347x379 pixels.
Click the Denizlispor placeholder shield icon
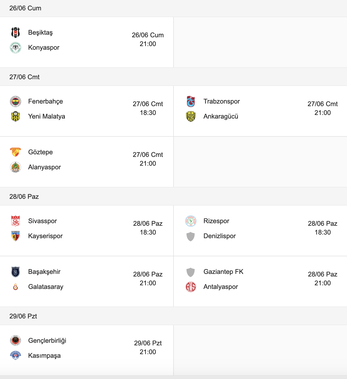[191, 236]
